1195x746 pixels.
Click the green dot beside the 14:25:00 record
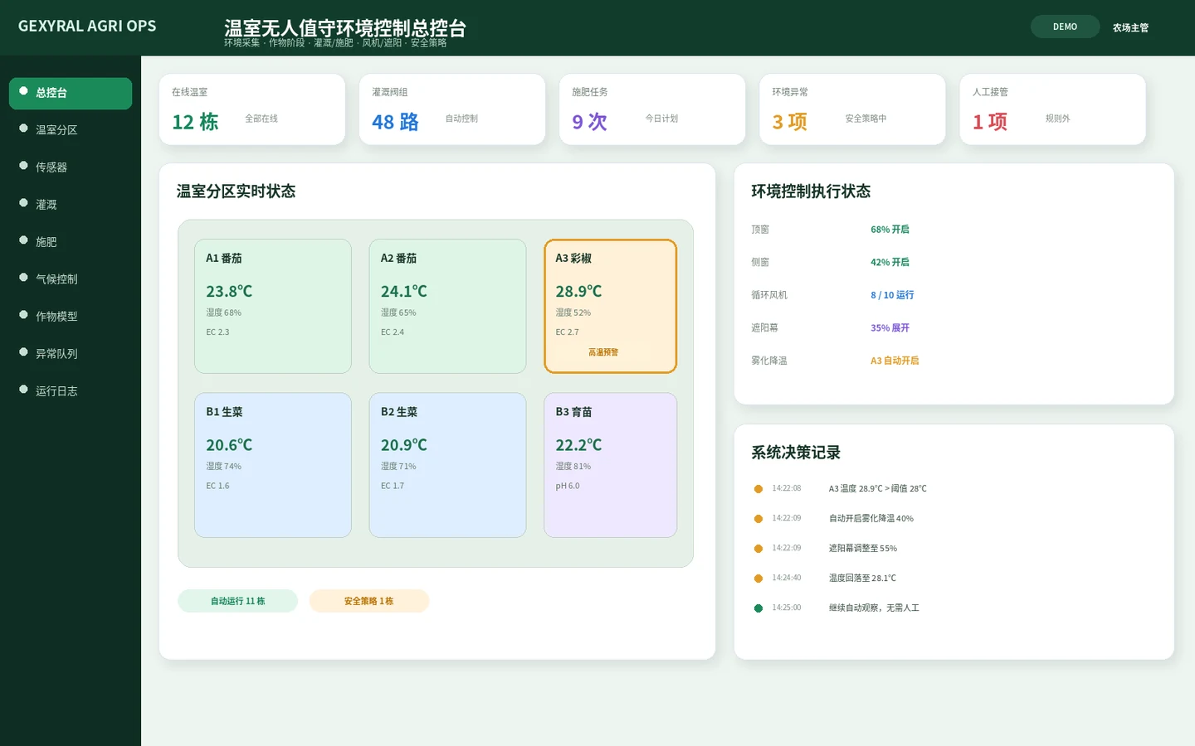click(758, 608)
